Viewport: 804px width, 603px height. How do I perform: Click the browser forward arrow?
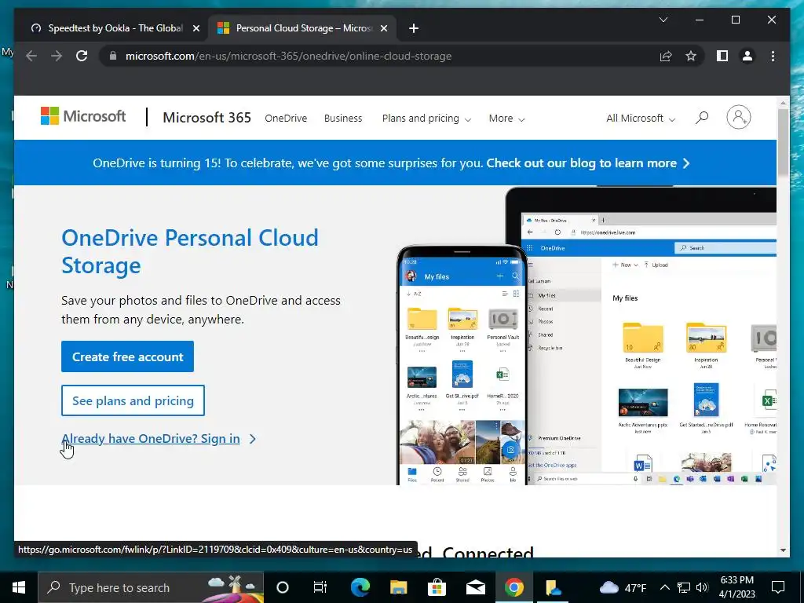tap(57, 56)
